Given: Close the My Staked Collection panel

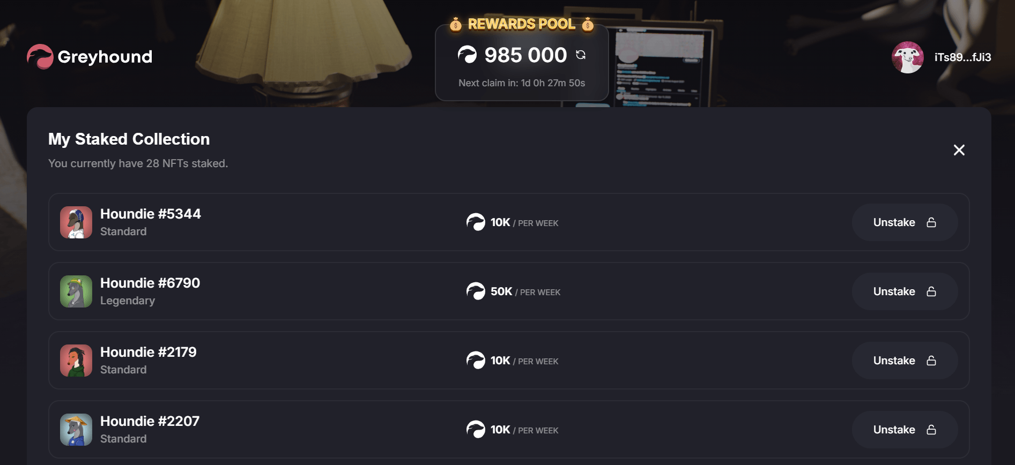Looking at the screenshot, I should [x=959, y=150].
